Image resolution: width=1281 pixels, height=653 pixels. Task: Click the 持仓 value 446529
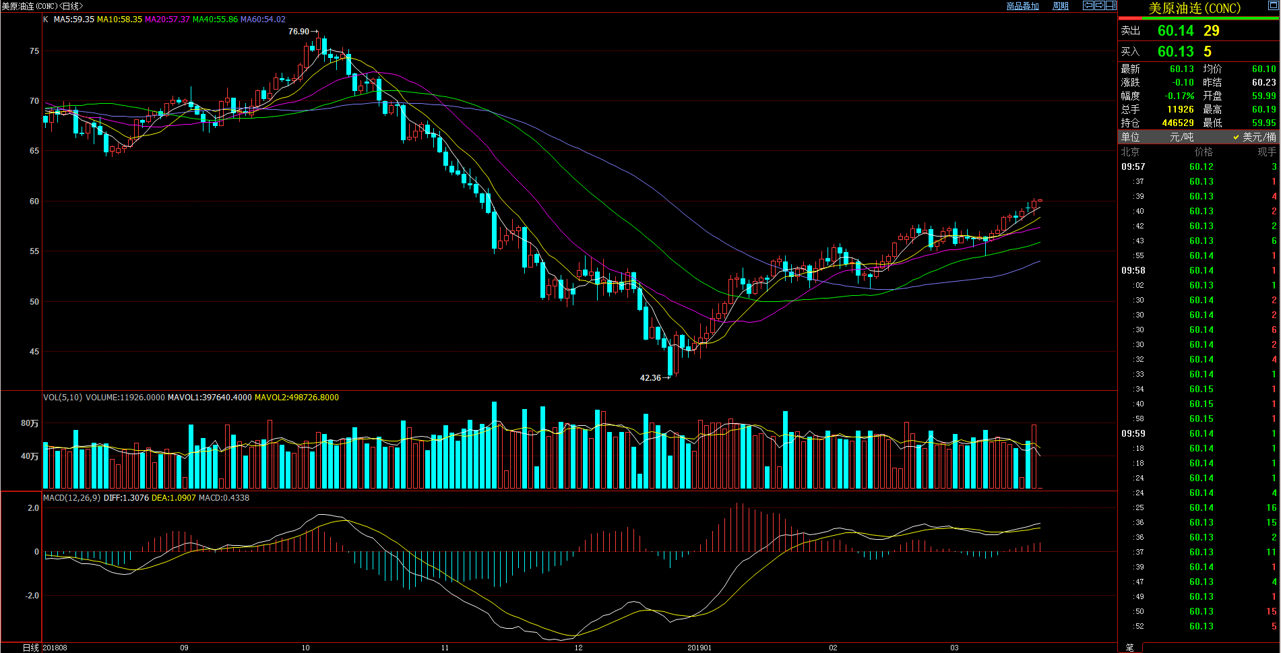click(1178, 123)
